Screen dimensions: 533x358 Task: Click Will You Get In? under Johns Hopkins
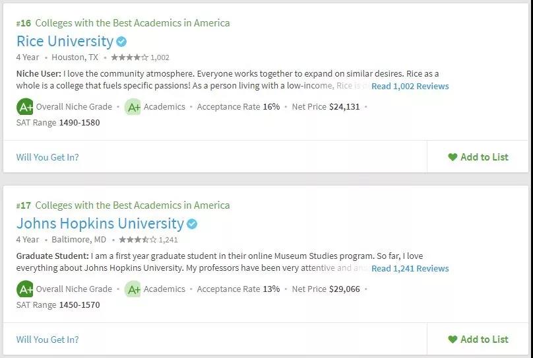pyautogui.click(x=47, y=340)
